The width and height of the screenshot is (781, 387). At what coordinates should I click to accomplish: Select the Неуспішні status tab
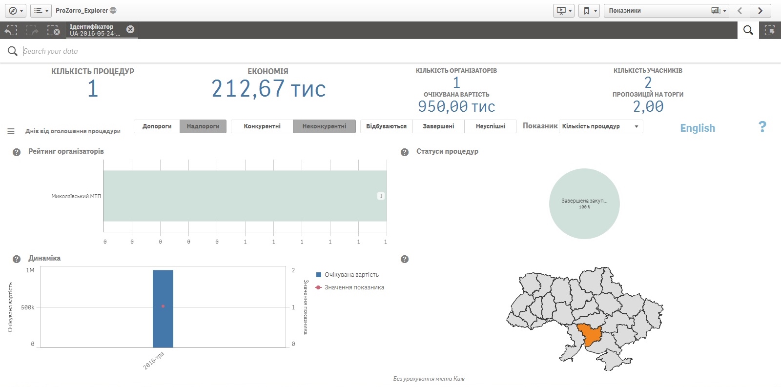(491, 126)
